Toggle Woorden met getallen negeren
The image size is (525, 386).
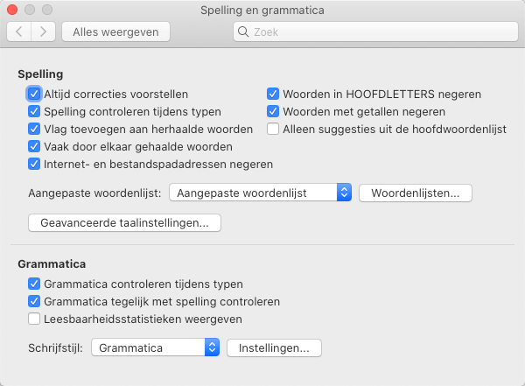click(x=273, y=111)
